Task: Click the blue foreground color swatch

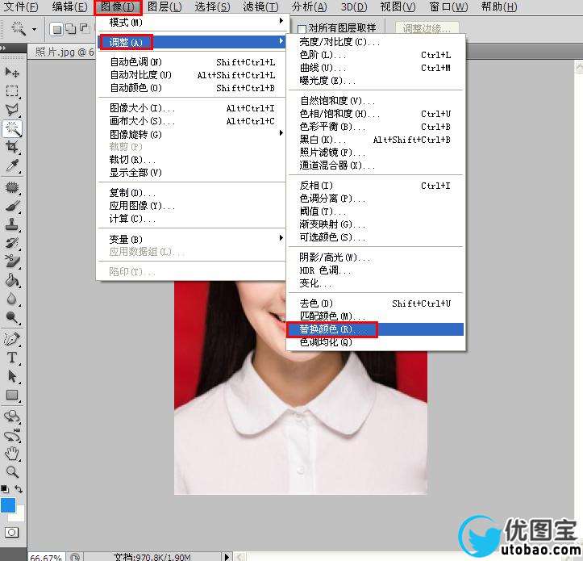Action: click(x=7, y=505)
